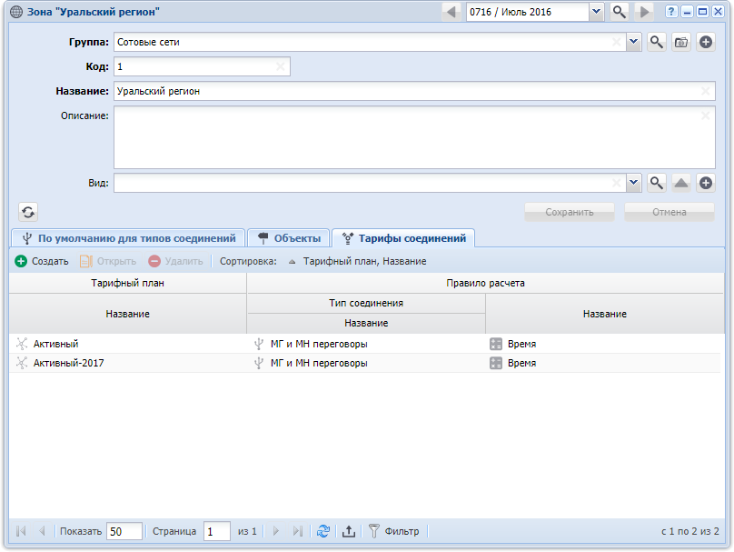
Task: Click the up-arrow icon beside Вид
Action: click(681, 183)
